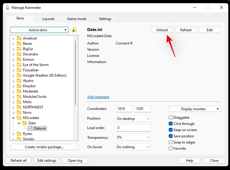Viewport: 230px width, 170px height.
Task: Collapse the NOvodate tree node
Action: point(13,118)
